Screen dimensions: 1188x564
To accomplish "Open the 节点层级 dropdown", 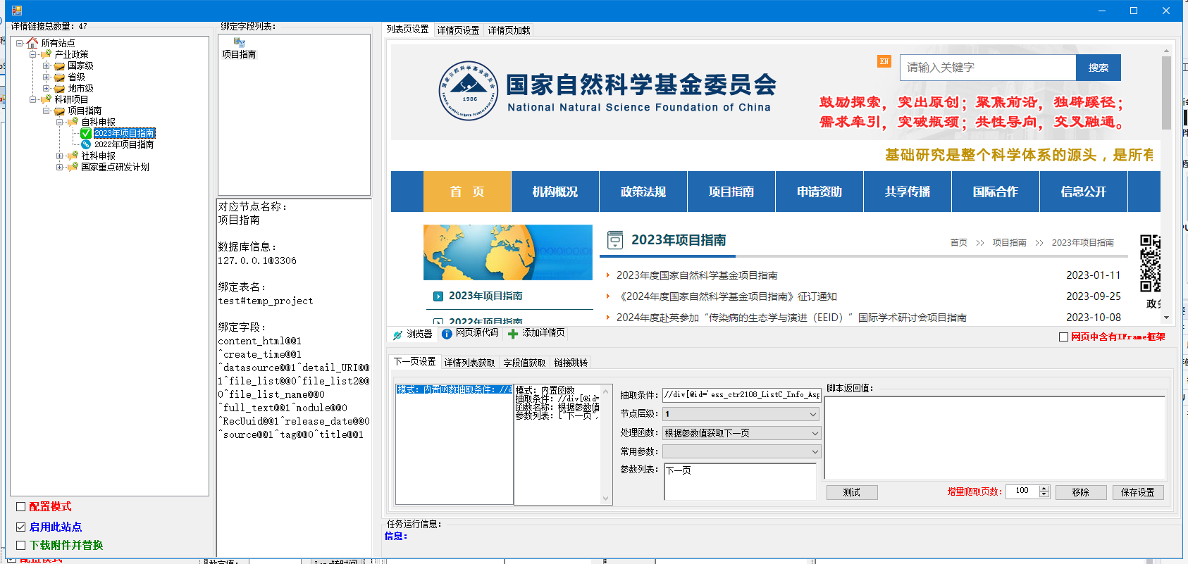I will (x=814, y=414).
